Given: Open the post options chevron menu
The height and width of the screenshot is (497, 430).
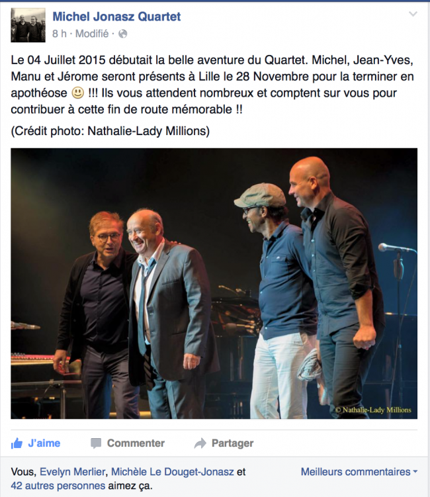Looking at the screenshot, I should point(413,14).
